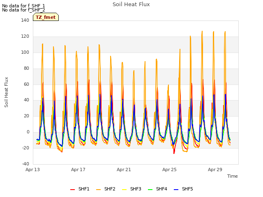Click the SHF3 legend entry

click(131, 189)
